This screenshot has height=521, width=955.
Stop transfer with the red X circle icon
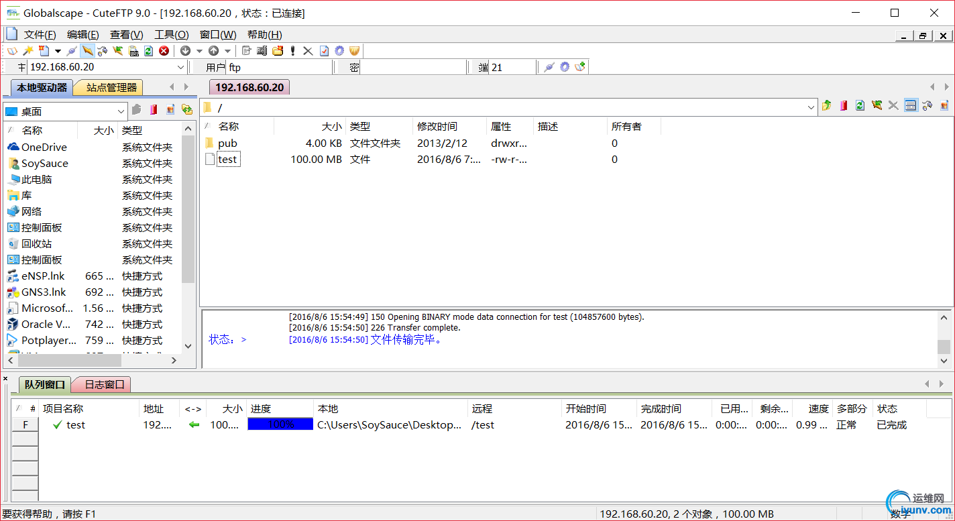pyautogui.click(x=164, y=51)
